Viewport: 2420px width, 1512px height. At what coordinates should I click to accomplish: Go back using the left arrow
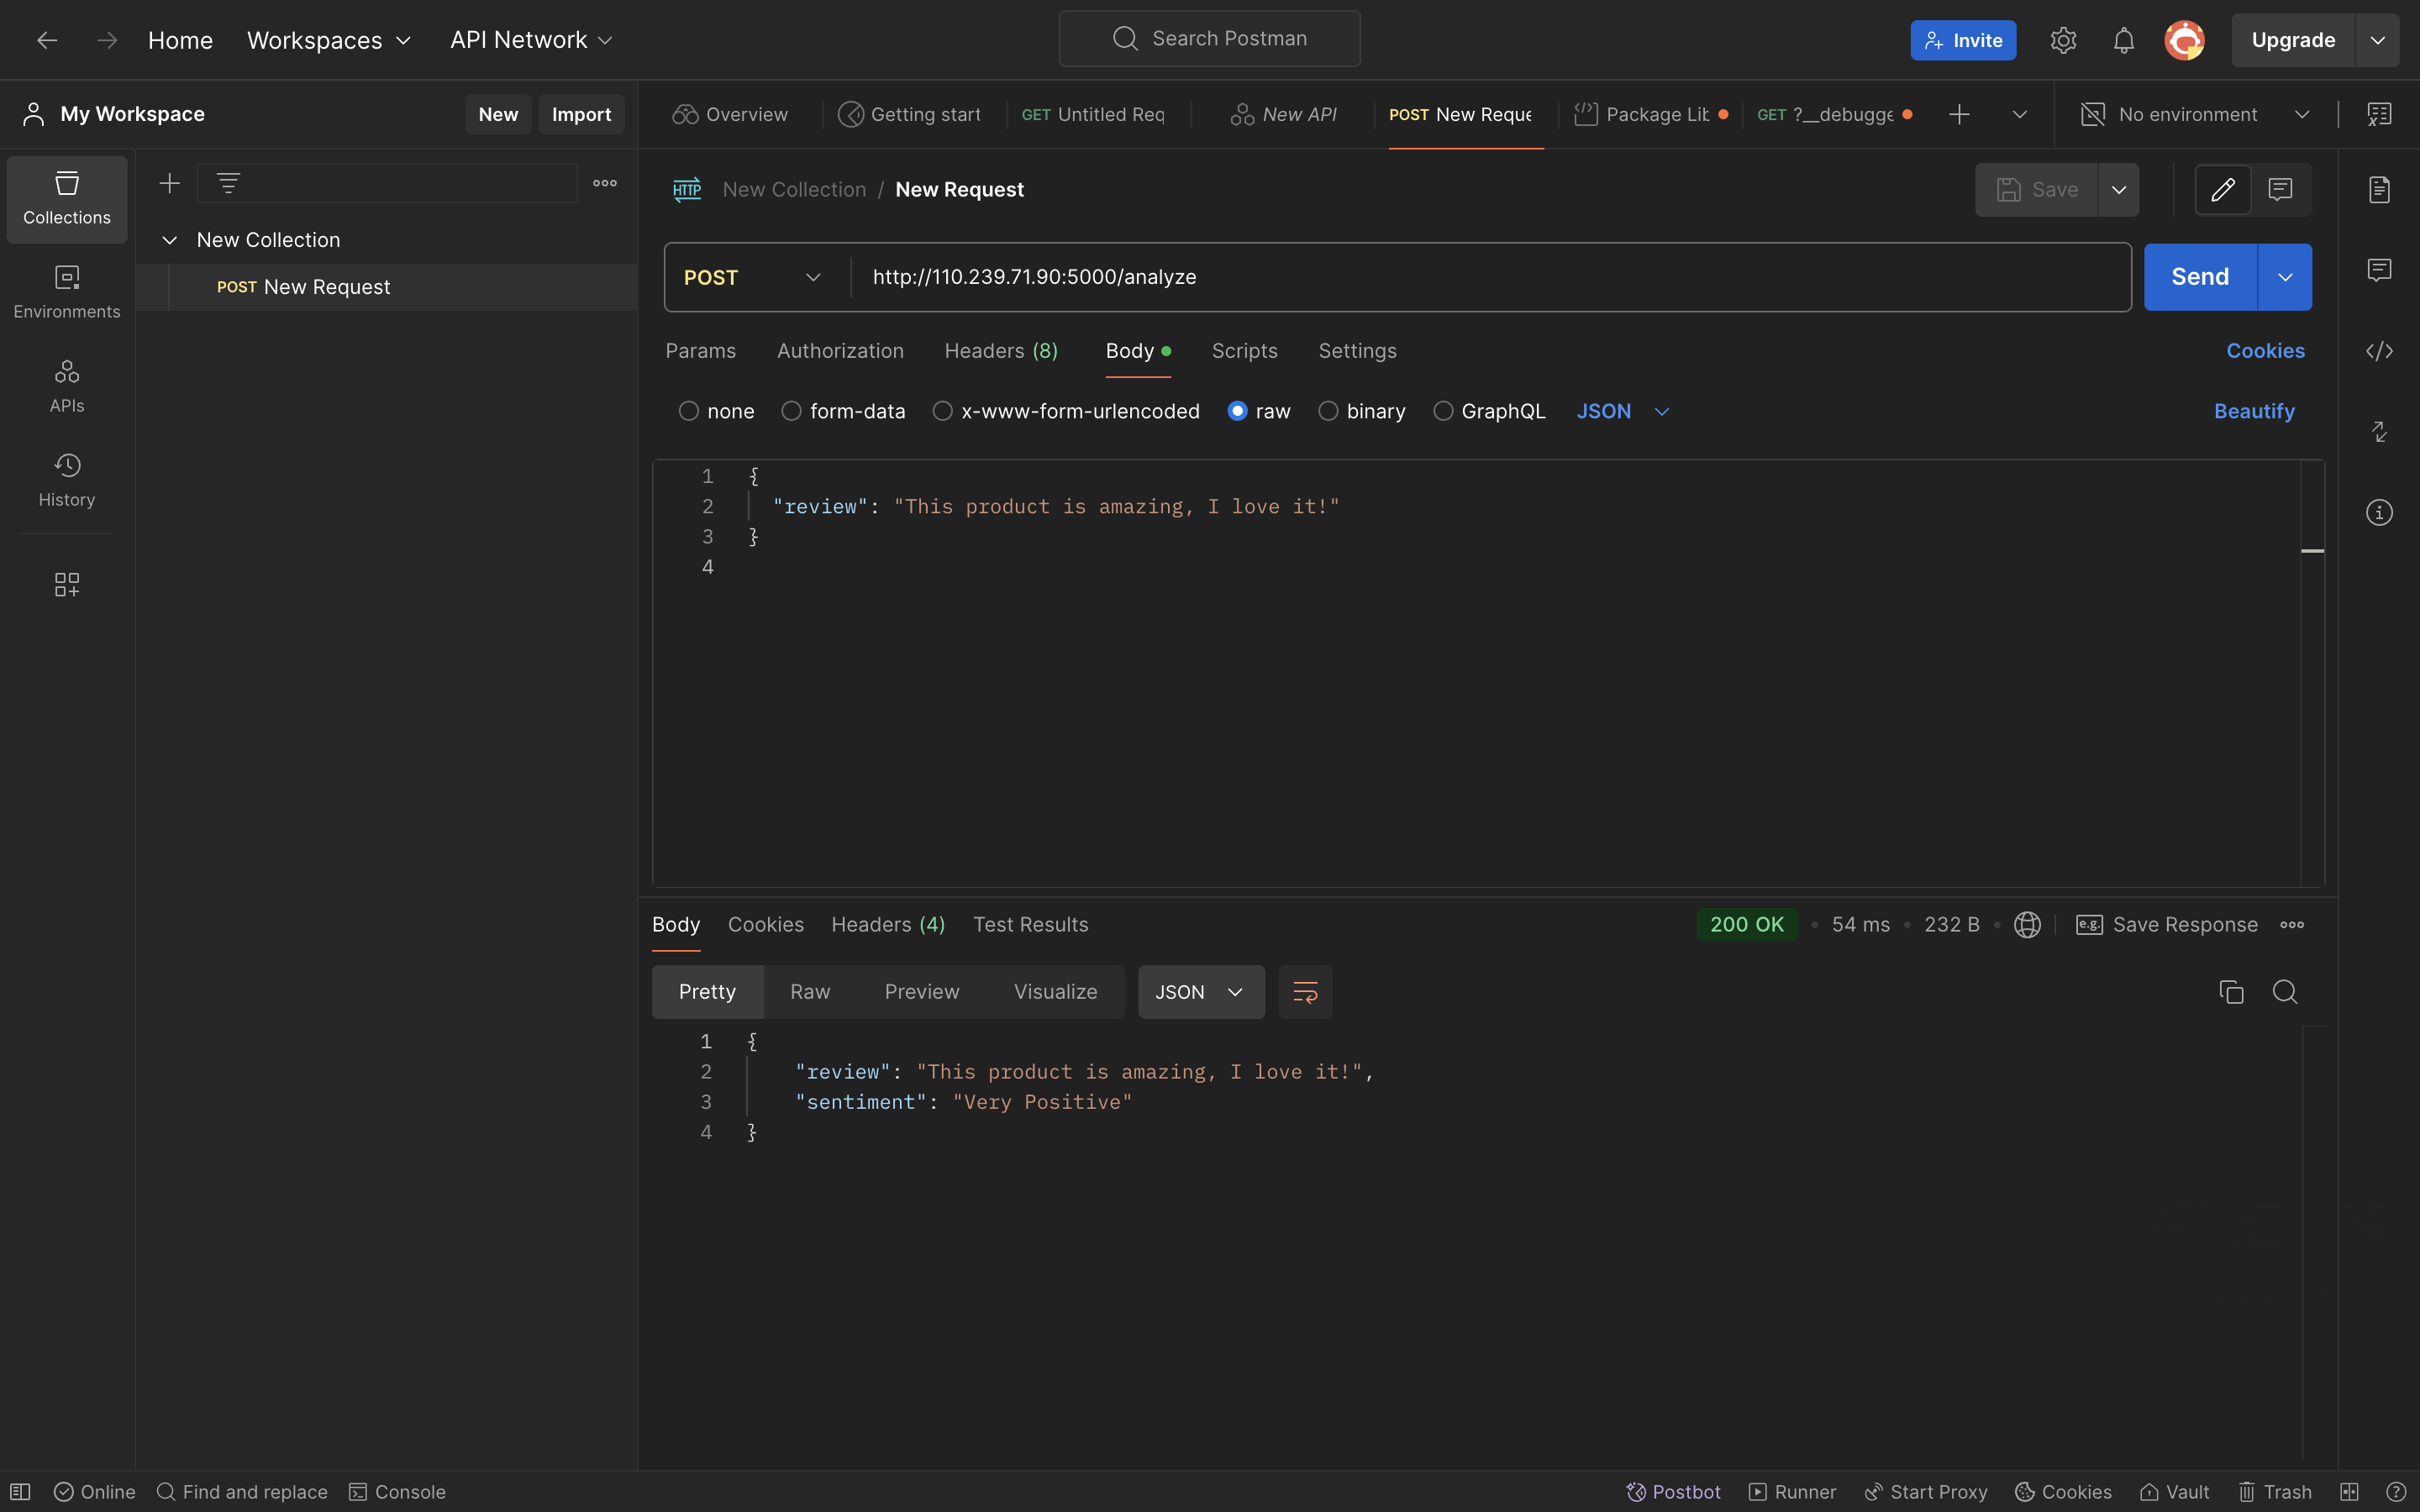tap(47, 40)
